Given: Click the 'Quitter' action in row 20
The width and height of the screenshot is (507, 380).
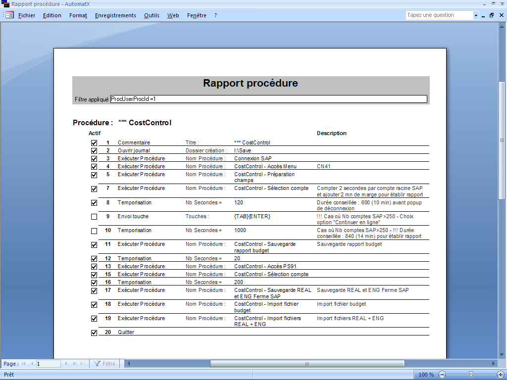Looking at the screenshot, I should click(126, 332).
